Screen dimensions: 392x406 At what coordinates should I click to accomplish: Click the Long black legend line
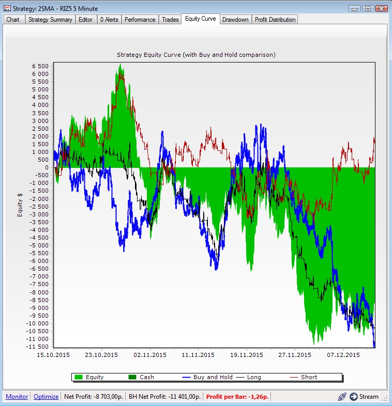(x=240, y=377)
